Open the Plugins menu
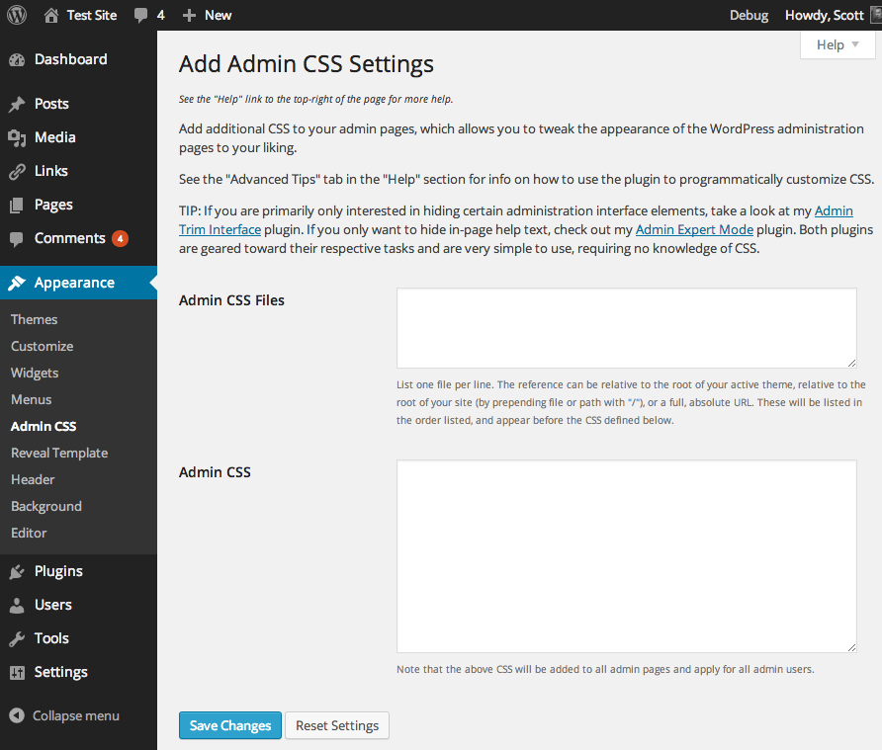This screenshot has width=882, height=750. point(58,572)
